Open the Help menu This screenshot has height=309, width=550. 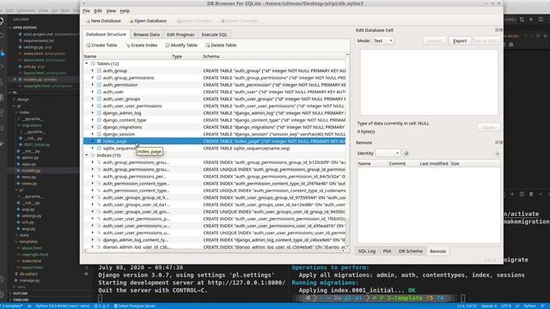coord(125,11)
